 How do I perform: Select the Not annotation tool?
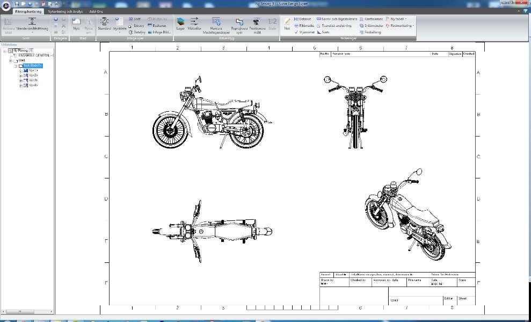(287, 24)
